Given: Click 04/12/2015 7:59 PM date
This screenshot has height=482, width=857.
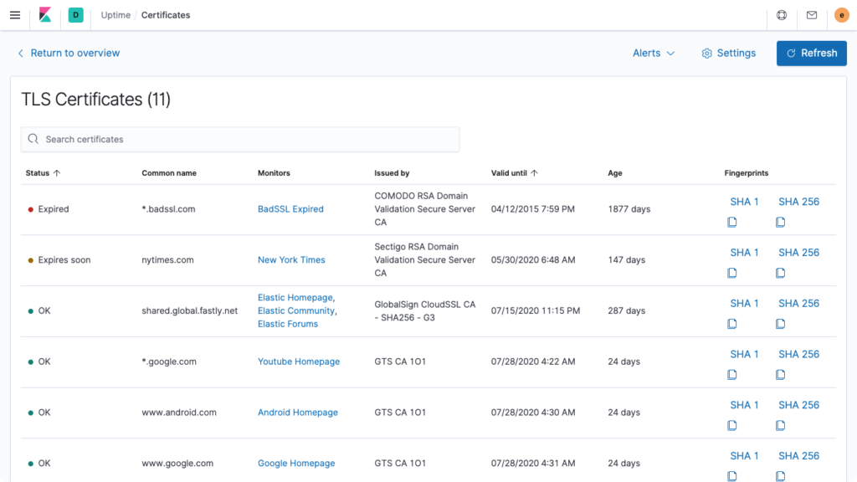Looking at the screenshot, I should click(533, 208).
